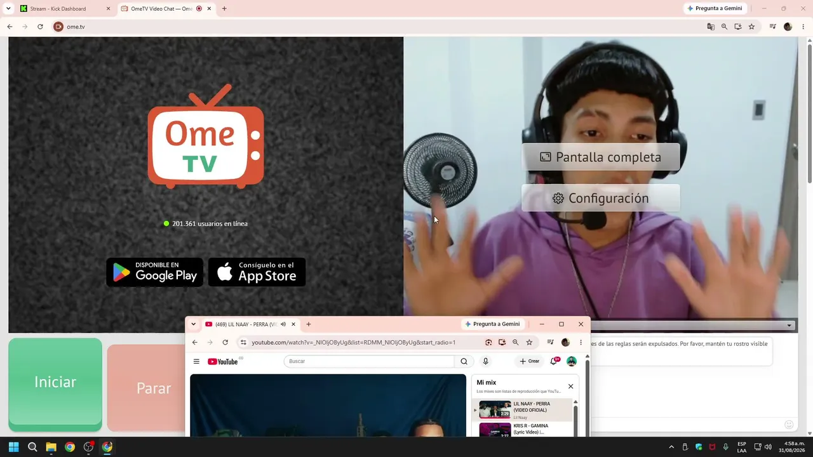Expand the camera selector dropdown arrow under webcam
Screen dimensions: 813x457
click(x=789, y=326)
